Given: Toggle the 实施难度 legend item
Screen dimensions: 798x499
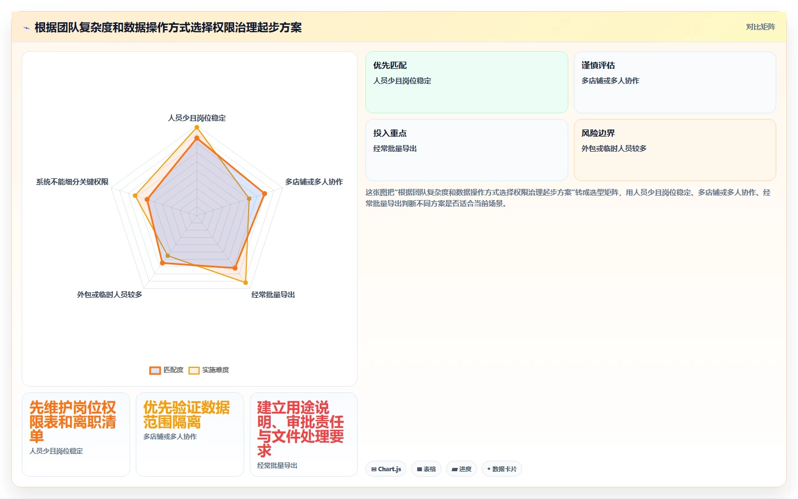Looking at the screenshot, I should pos(209,370).
